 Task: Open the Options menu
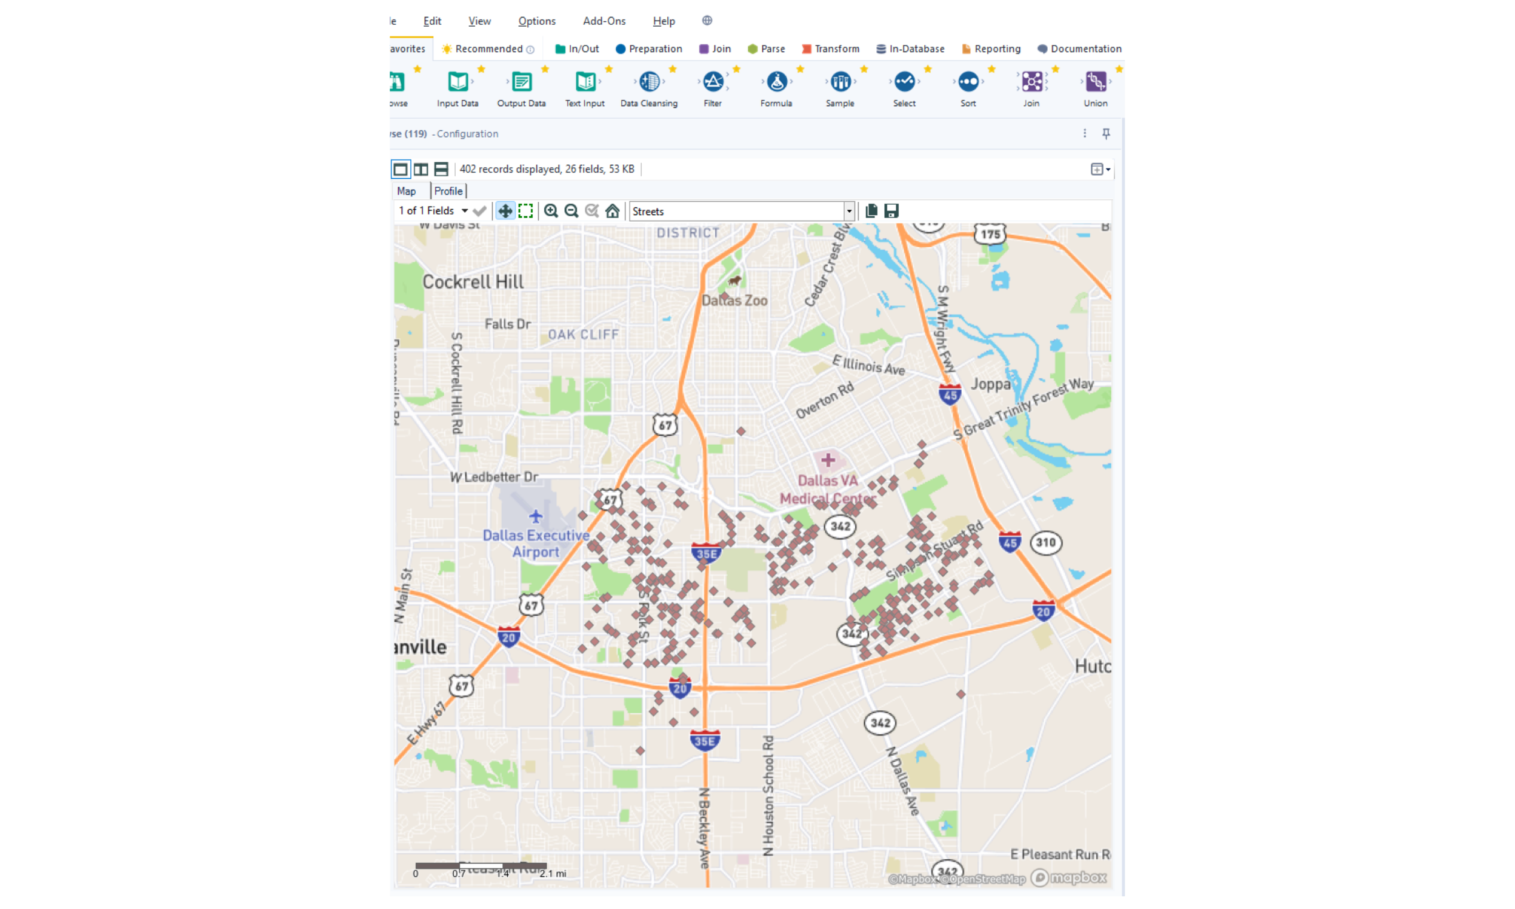click(536, 21)
